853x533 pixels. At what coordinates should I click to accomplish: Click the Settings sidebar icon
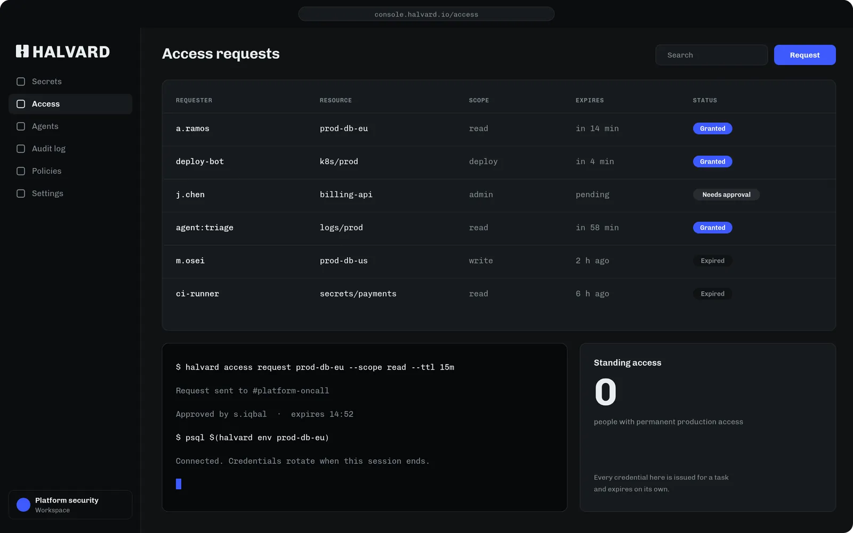click(x=21, y=193)
